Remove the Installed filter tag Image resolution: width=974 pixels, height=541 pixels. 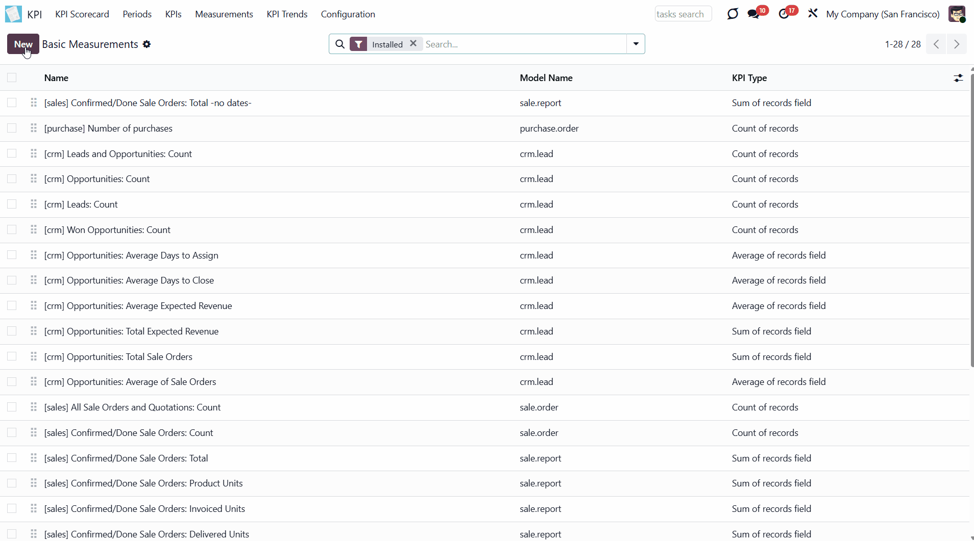pos(413,44)
